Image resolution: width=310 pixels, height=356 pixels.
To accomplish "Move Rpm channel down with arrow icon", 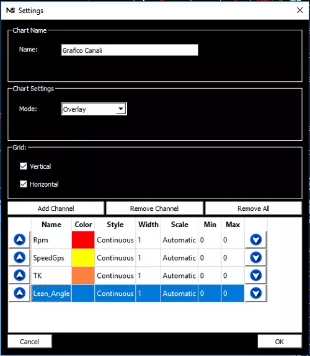I will click(x=256, y=239).
